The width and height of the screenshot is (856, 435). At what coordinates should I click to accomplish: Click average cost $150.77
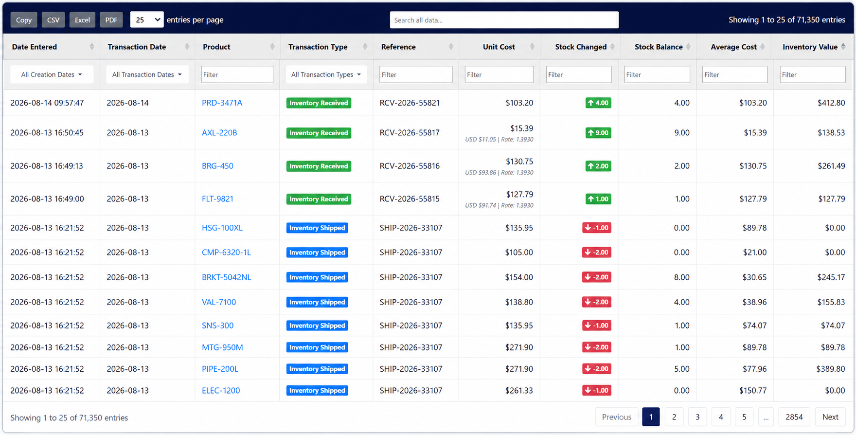click(753, 390)
